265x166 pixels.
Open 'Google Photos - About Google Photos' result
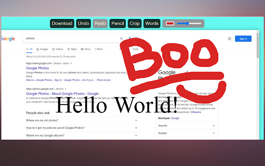pyautogui.click(x=62, y=94)
